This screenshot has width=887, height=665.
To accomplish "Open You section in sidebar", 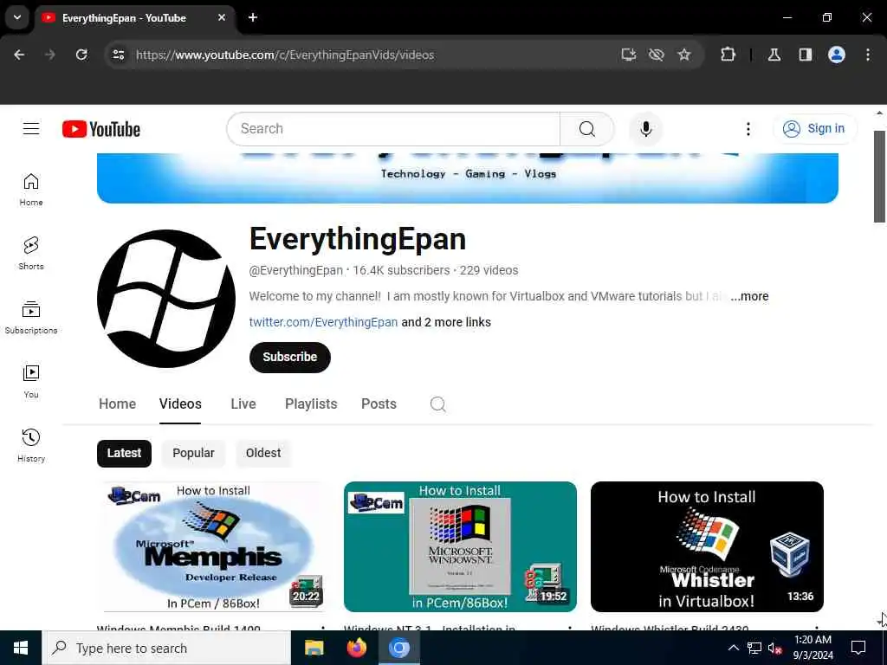I will [31, 381].
